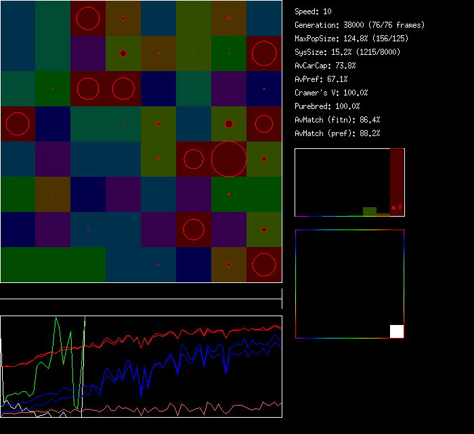
Task: Click the large red circle in the grid's top row
Action: point(88,18)
